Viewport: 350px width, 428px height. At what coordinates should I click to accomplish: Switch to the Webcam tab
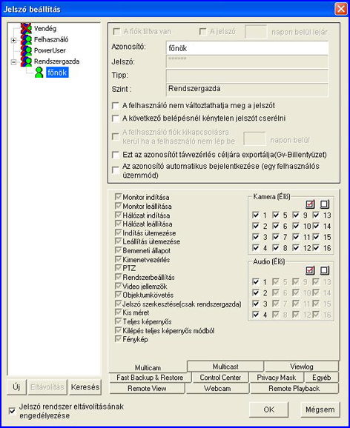[x=217, y=389]
